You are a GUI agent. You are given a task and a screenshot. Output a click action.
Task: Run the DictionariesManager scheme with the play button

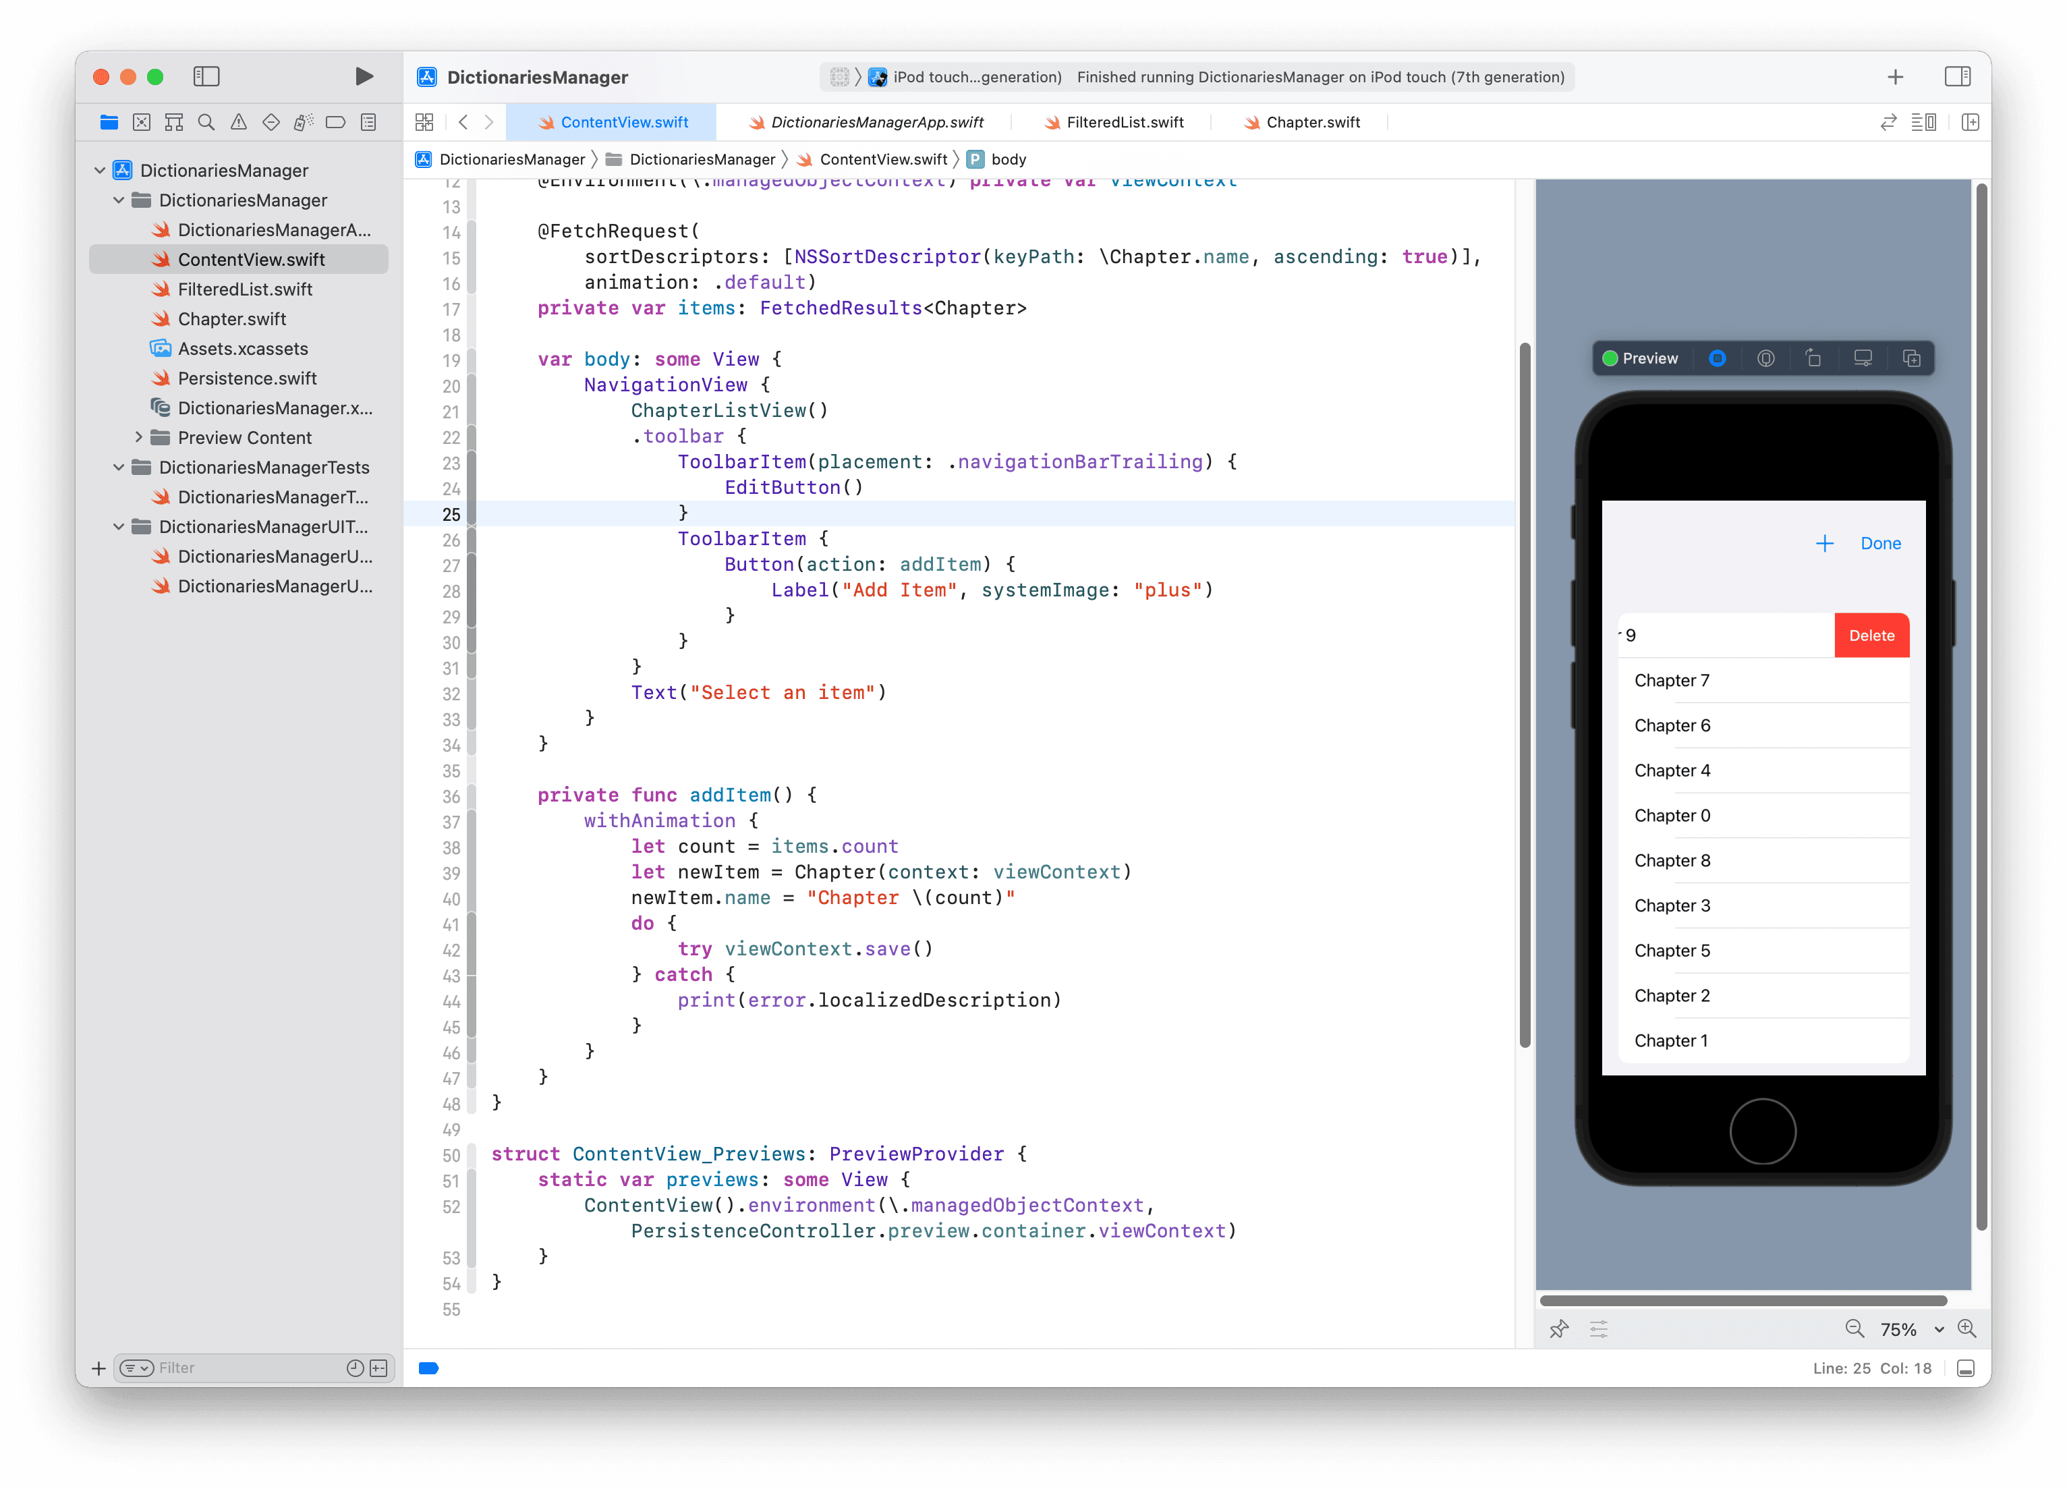coord(364,77)
